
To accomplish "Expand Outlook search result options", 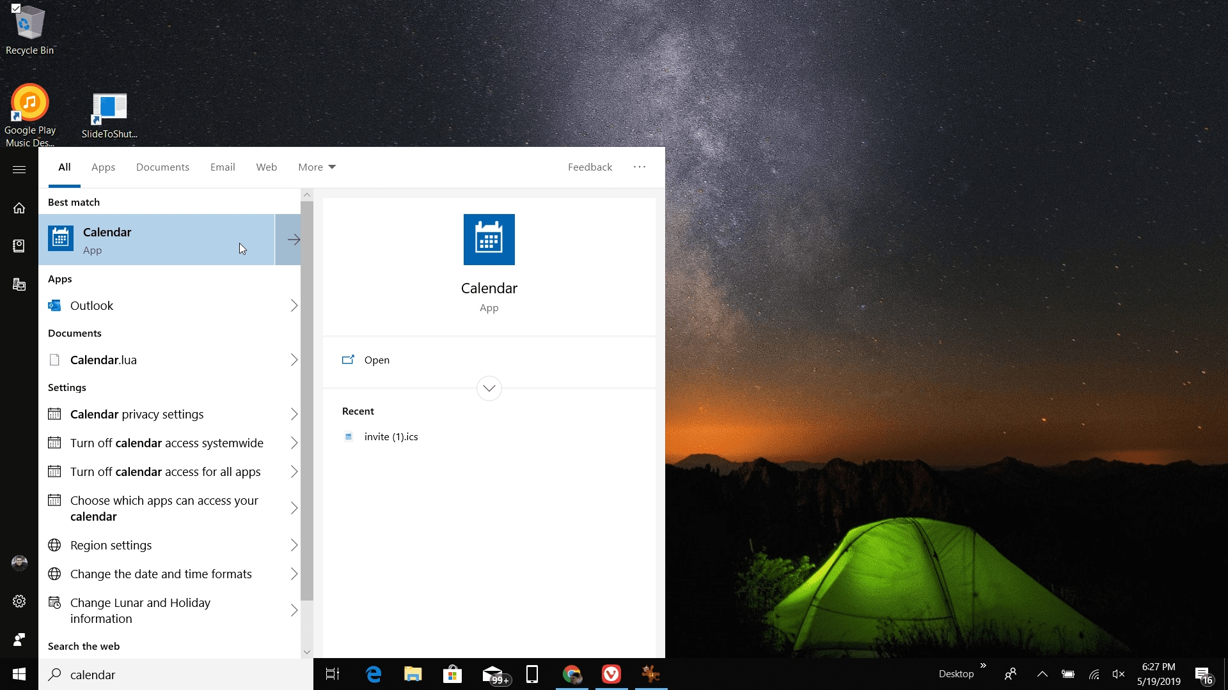I will pos(294,305).
